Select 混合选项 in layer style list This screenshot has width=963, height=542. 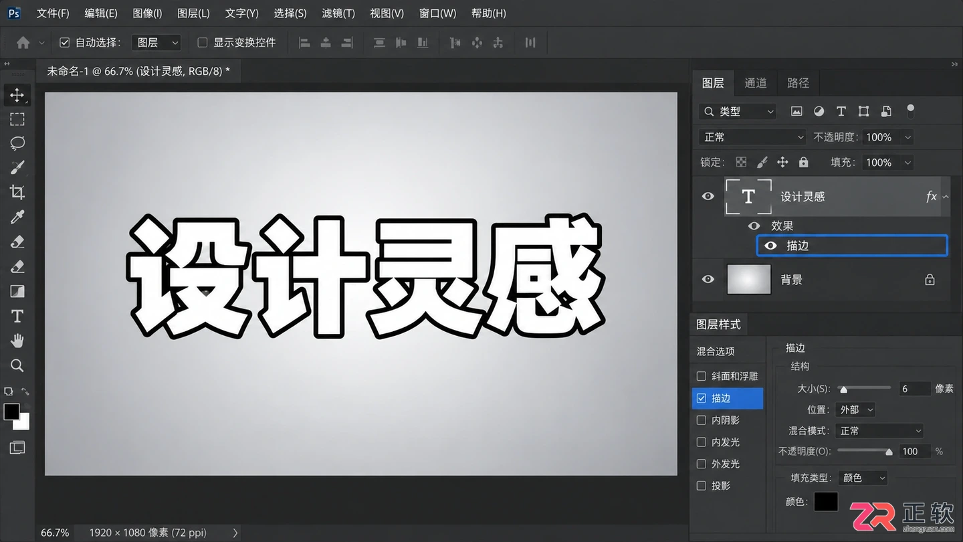coord(716,351)
